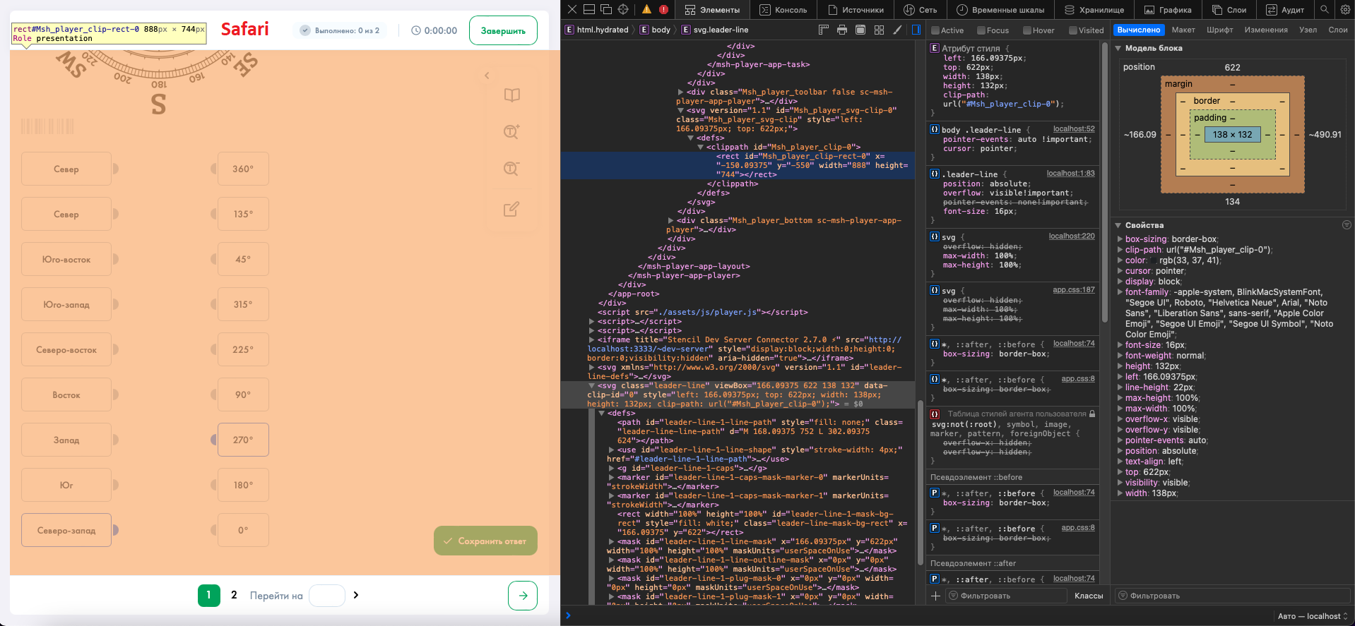
Task: Open the Аудит tab
Action: (1285, 10)
